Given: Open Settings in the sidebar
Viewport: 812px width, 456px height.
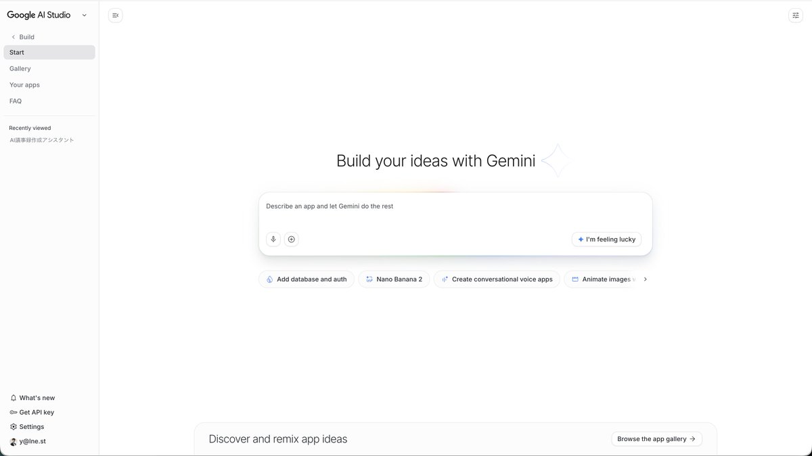Looking at the screenshot, I should (x=32, y=427).
